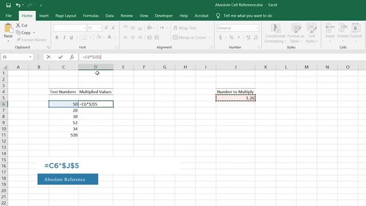Click cell containing 1.26
The image size is (366, 206).
click(x=236, y=98)
